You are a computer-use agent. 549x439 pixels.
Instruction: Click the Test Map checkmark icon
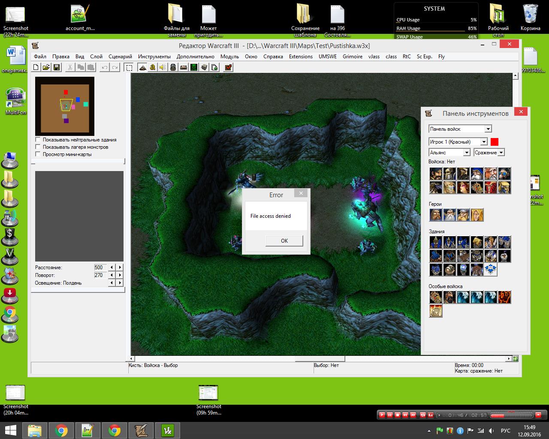(228, 67)
